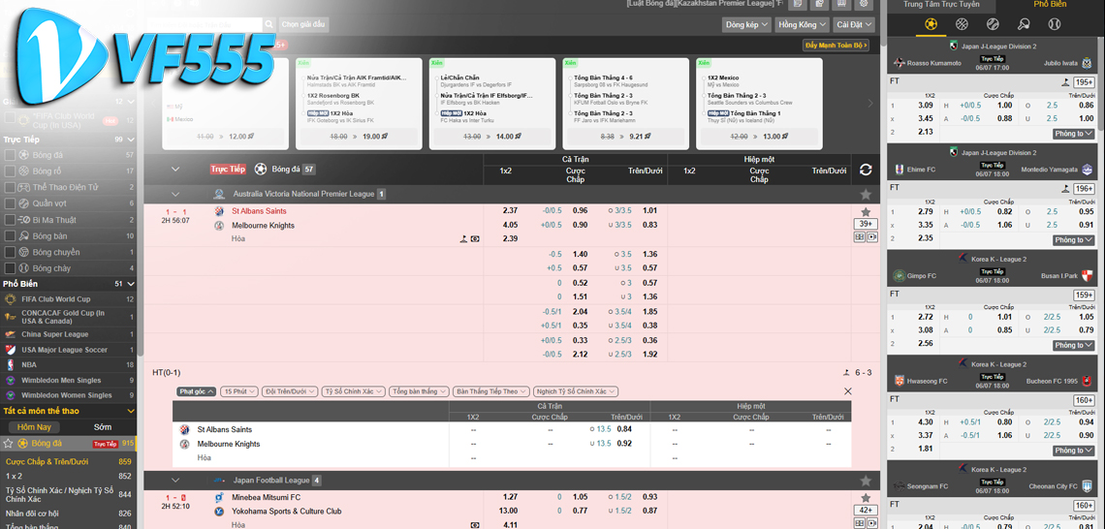Click the camera icon beside St Albans draw odds

475,238
